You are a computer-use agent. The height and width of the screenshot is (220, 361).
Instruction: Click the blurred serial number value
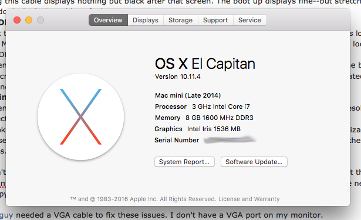[230, 140]
